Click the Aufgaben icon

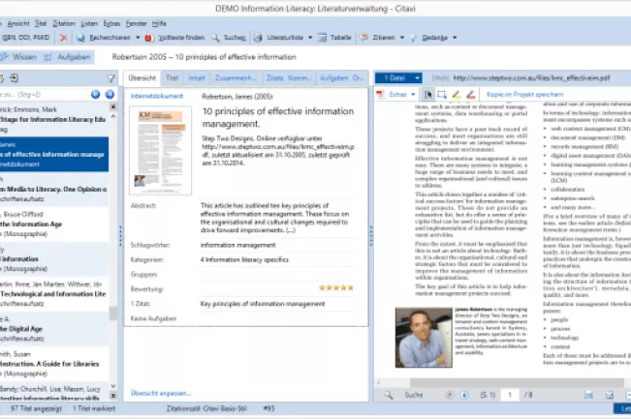[47, 57]
